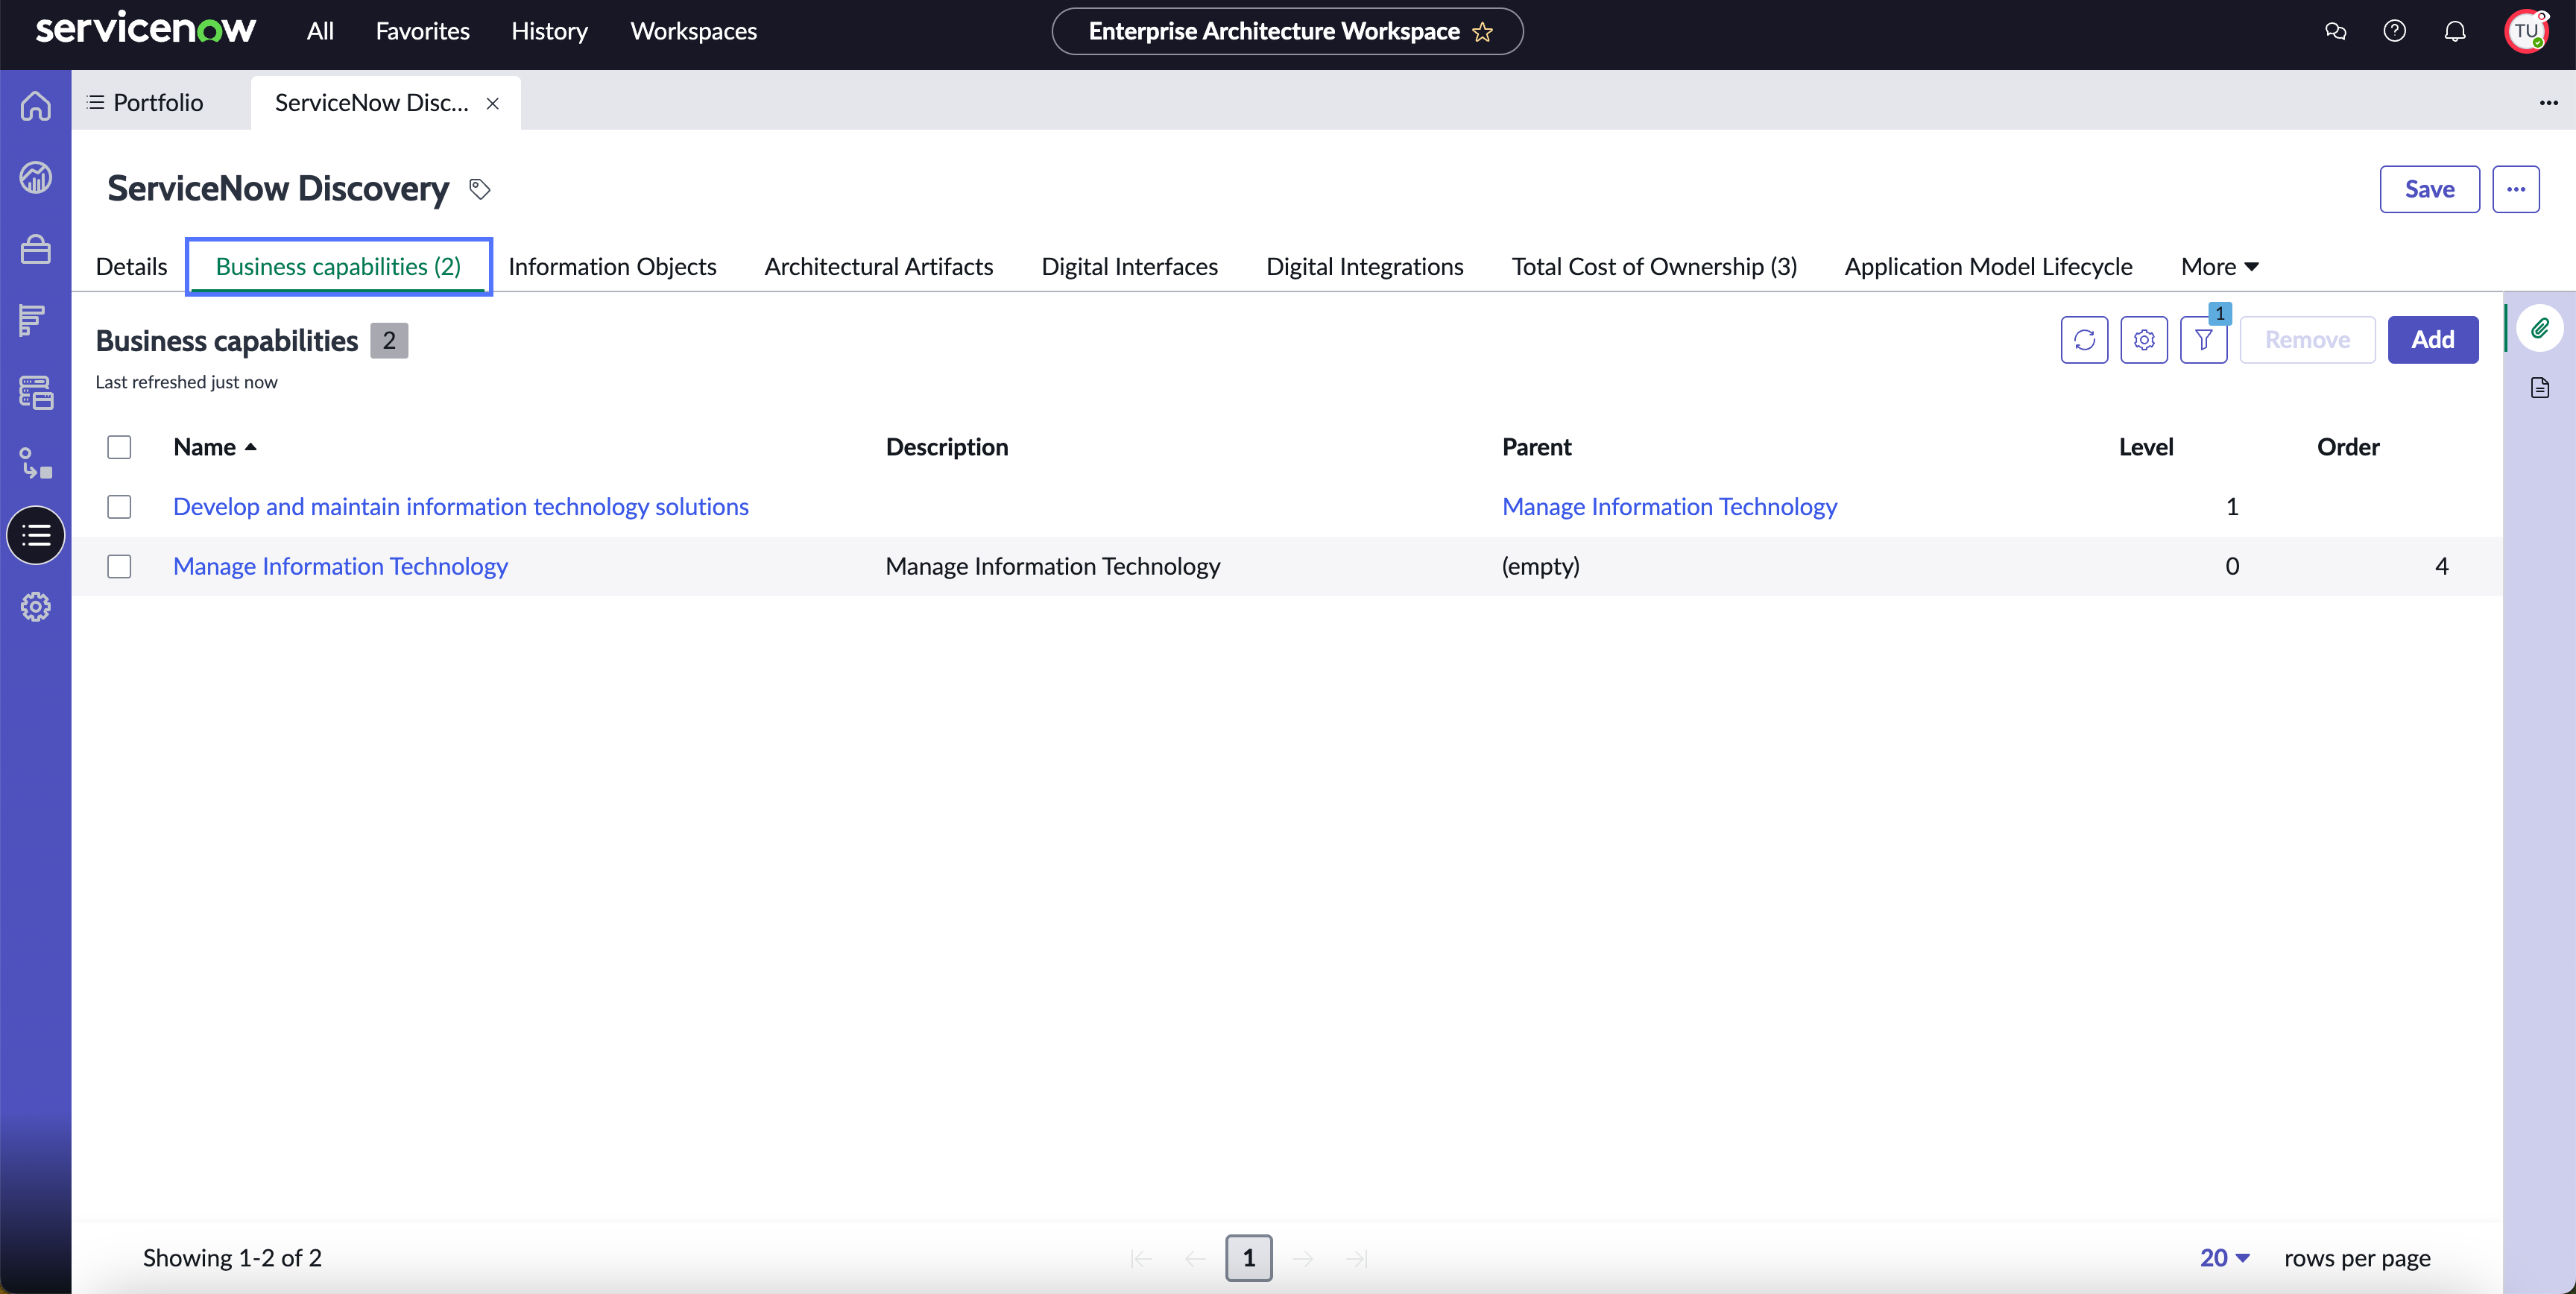Switch to the Details tab
2576x1294 pixels.
pos(131,267)
